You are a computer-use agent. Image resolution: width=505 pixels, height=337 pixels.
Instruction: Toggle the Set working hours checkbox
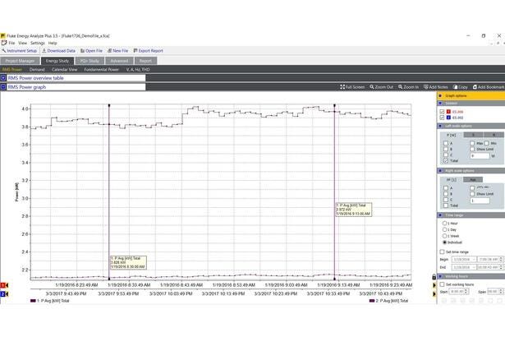pyautogui.click(x=442, y=284)
